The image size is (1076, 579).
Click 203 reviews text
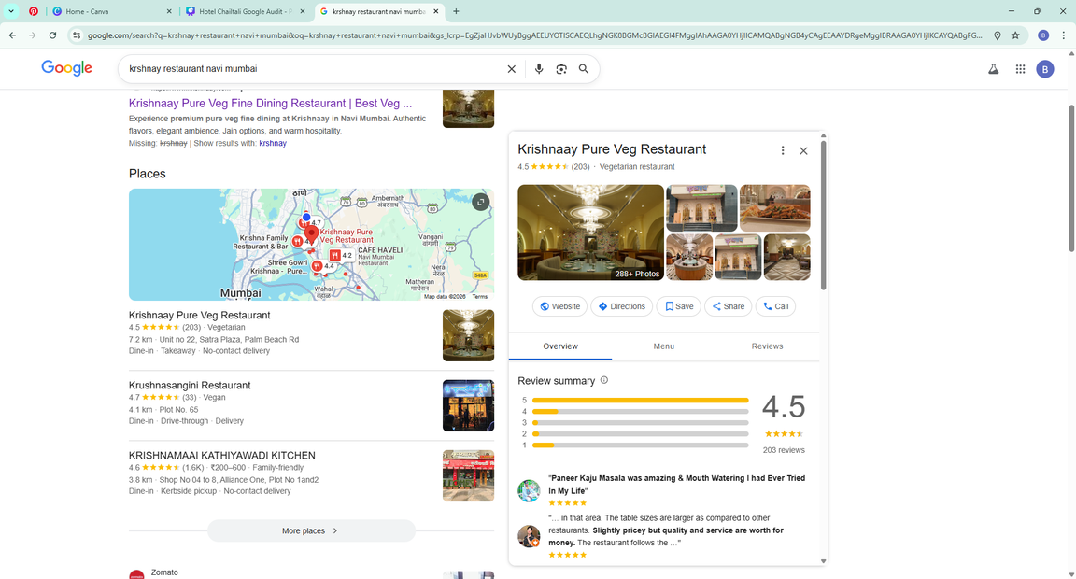(x=784, y=450)
